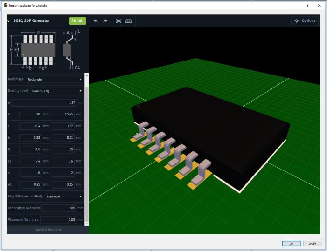Edit the b maximum value 0.51
This screenshot has height=251, width=327.
coord(63,137)
